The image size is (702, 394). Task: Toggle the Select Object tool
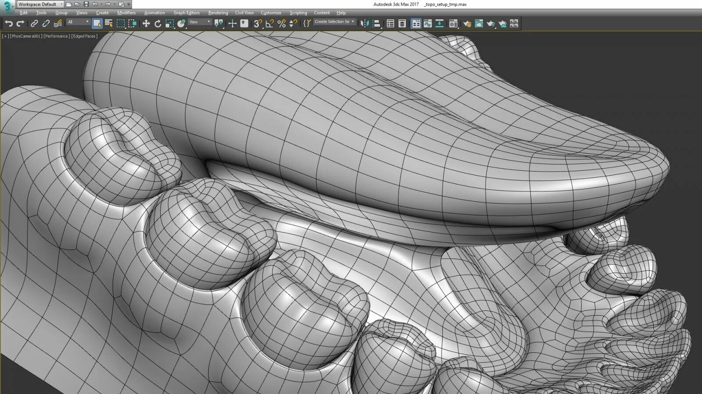[x=97, y=24]
